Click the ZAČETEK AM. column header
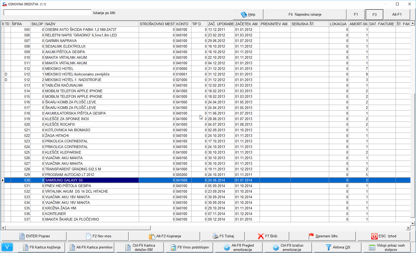Image resolution: width=416 pixels, height=253 pixels. pyautogui.click(x=247, y=24)
